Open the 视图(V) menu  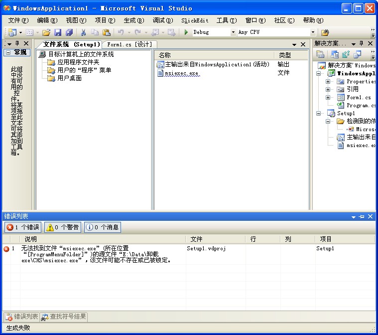click(x=76, y=20)
